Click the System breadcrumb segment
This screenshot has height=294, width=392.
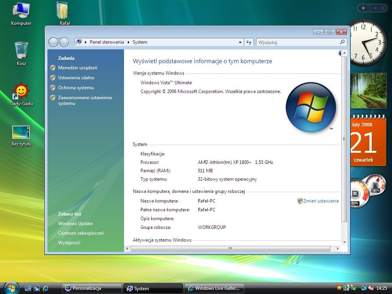pyautogui.click(x=140, y=42)
